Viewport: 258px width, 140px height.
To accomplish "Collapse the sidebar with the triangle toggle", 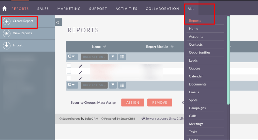I will point(58,22).
